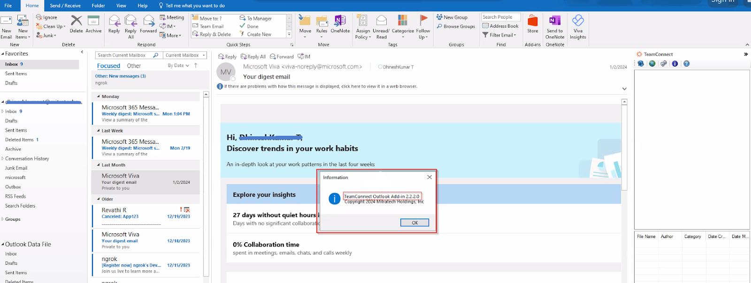Collapse the Outlook Data File section
The image size is (751, 283).
coord(2,244)
